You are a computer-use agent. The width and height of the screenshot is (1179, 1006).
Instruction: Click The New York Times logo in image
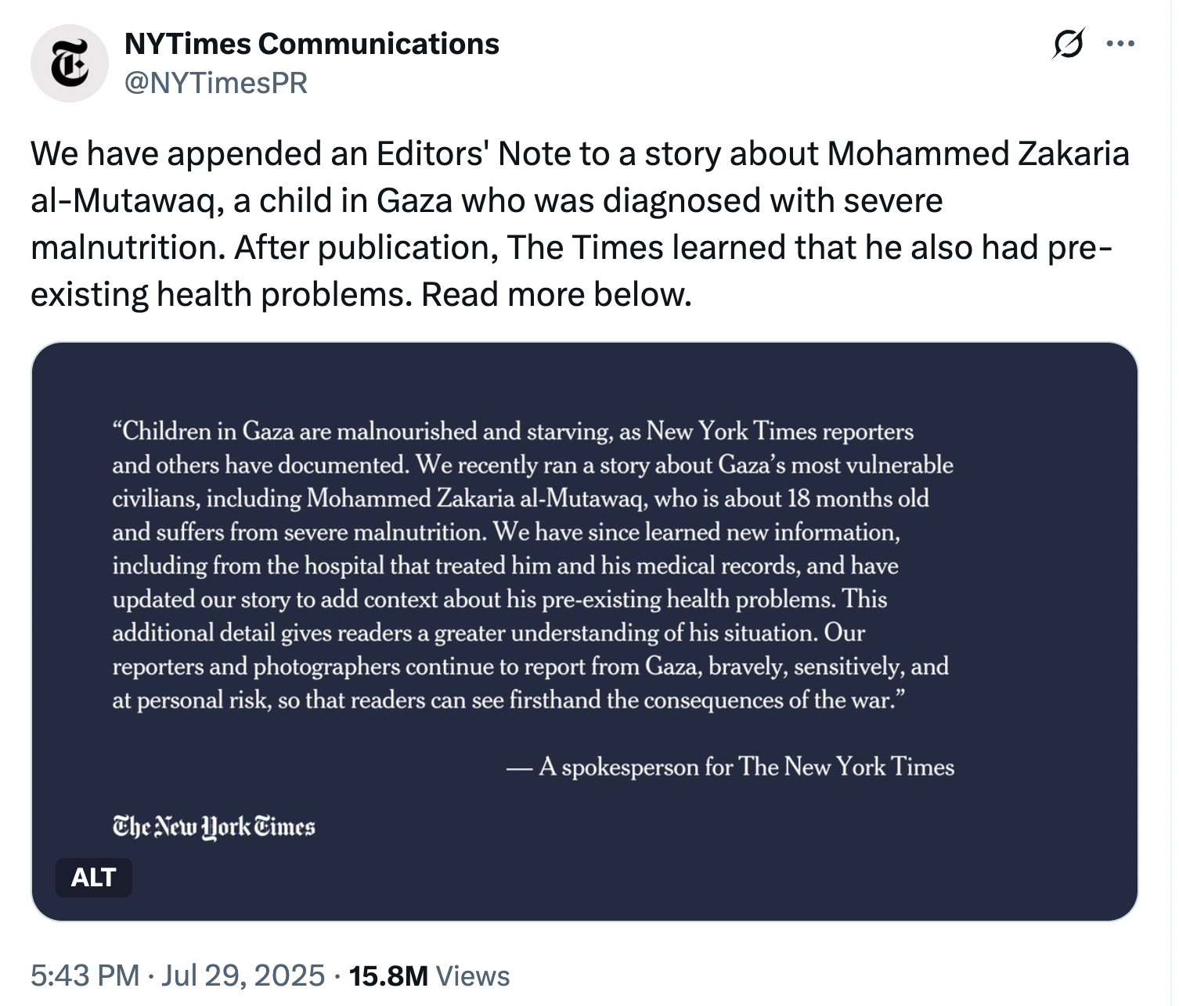click(x=214, y=826)
